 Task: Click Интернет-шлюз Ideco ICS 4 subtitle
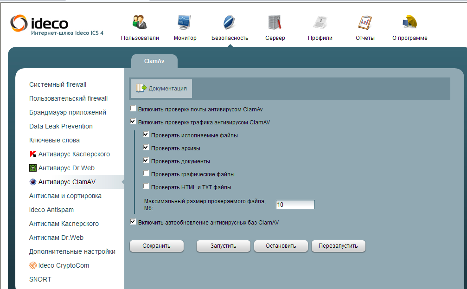point(67,33)
